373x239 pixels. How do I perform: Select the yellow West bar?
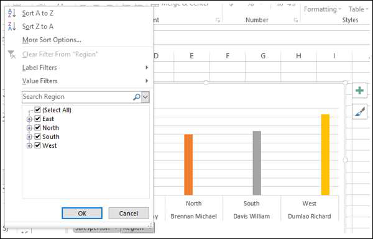click(325, 155)
